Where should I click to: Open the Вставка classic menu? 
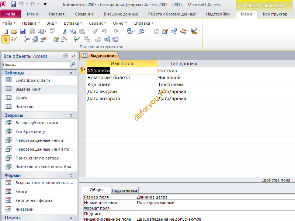pos(73,23)
